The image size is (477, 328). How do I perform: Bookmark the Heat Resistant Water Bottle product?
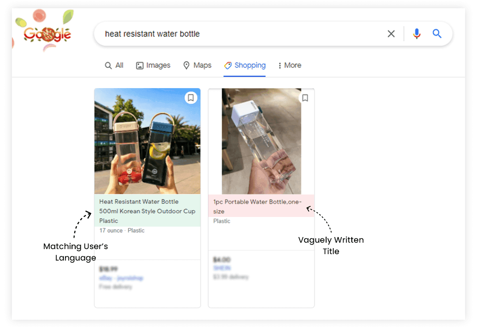[x=191, y=98]
